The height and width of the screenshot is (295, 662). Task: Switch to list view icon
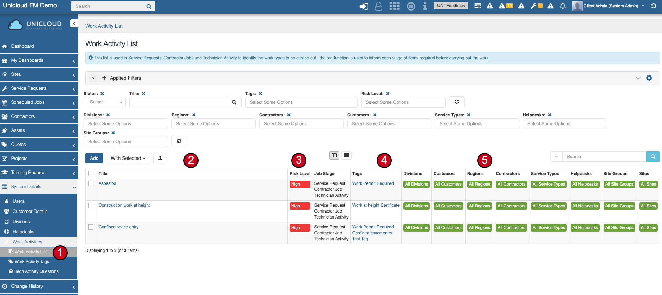[x=346, y=155]
